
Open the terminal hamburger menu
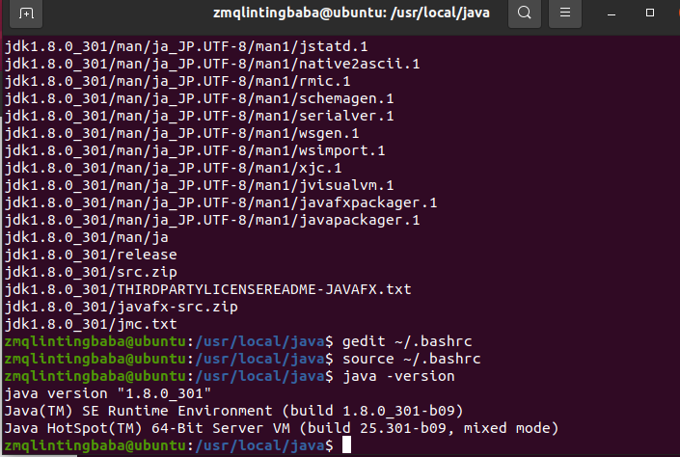[x=565, y=13]
